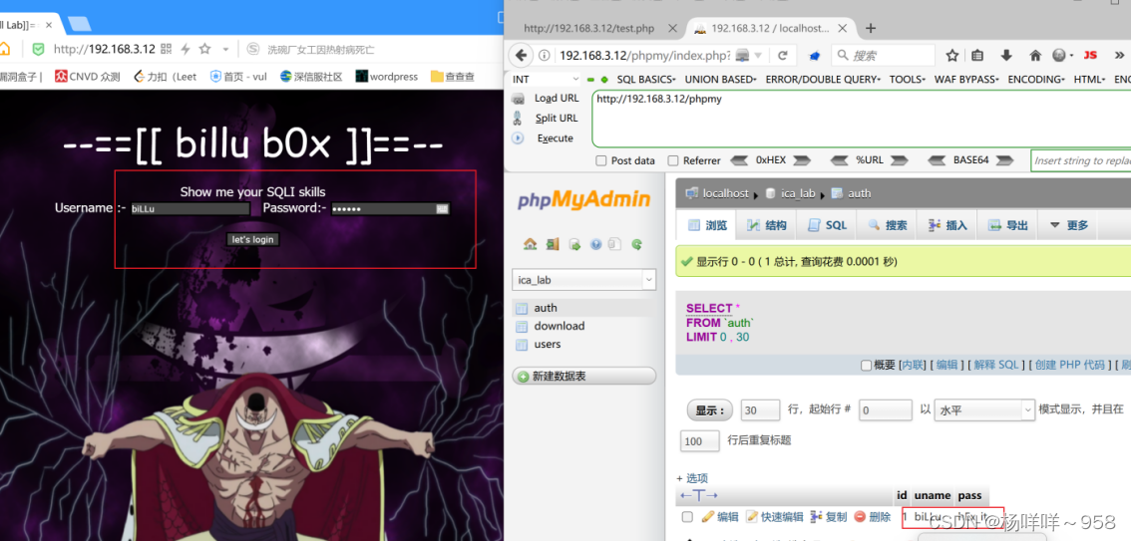Click the 编辑 edit link for row 1
The image size is (1131, 541).
[720, 516]
